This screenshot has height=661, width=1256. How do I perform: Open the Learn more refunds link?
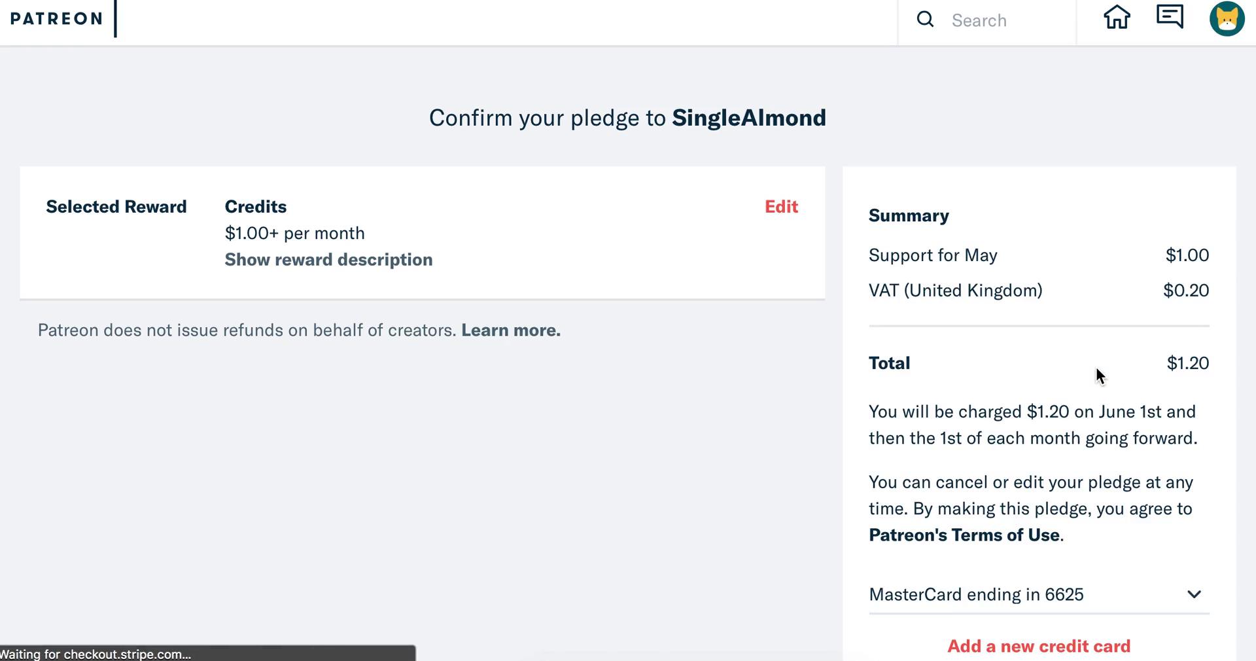click(x=511, y=330)
